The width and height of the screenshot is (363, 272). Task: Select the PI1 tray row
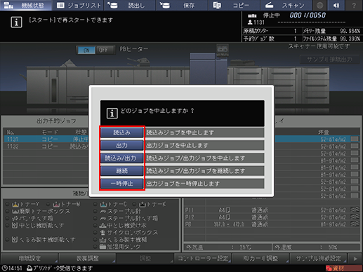(272, 210)
